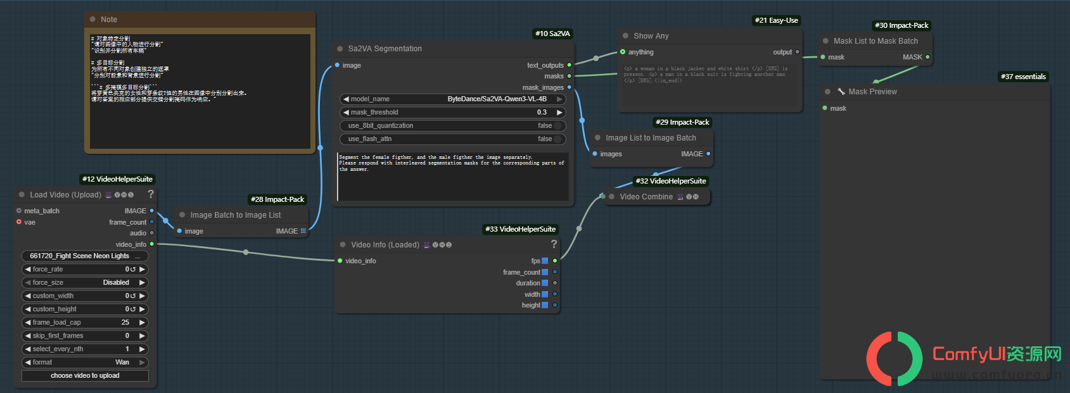Open the 661720_Fight Scene Neon Lights video selector
This screenshot has width=1070, height=393.
pos(85,256)
